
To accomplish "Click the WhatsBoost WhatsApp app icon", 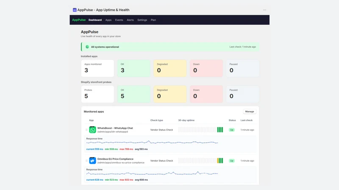I will coord(92,130).
